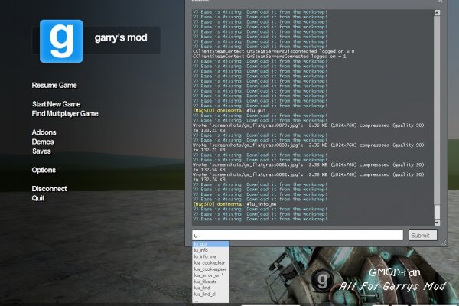Click Quit in the main menu
The image size is (459, 306).
tap(38, 198)
